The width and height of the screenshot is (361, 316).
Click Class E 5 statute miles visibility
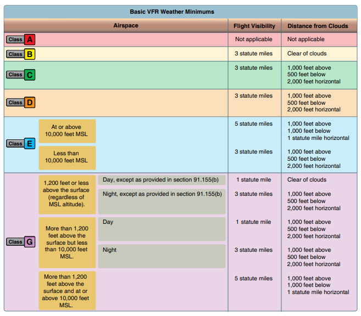pos(253,124)
